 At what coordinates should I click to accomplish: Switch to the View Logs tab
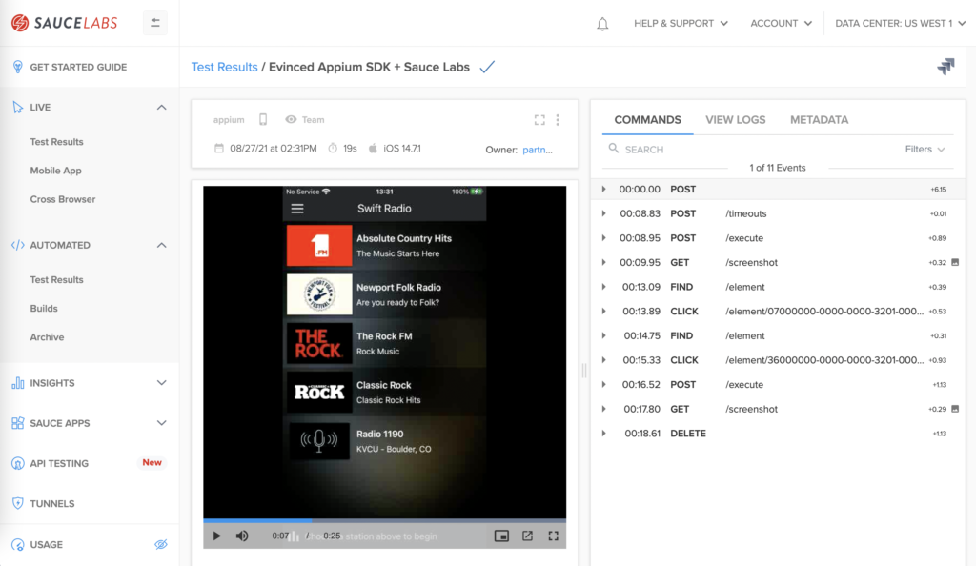point(735,120)
